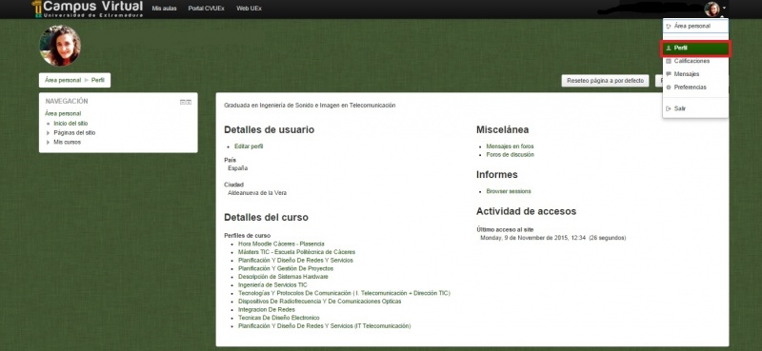Image resolution: width=762 pixels, height=351 pixels.
Task: Open Descripción de Sistemas Hardware course
Action: [x=283, y=277]
